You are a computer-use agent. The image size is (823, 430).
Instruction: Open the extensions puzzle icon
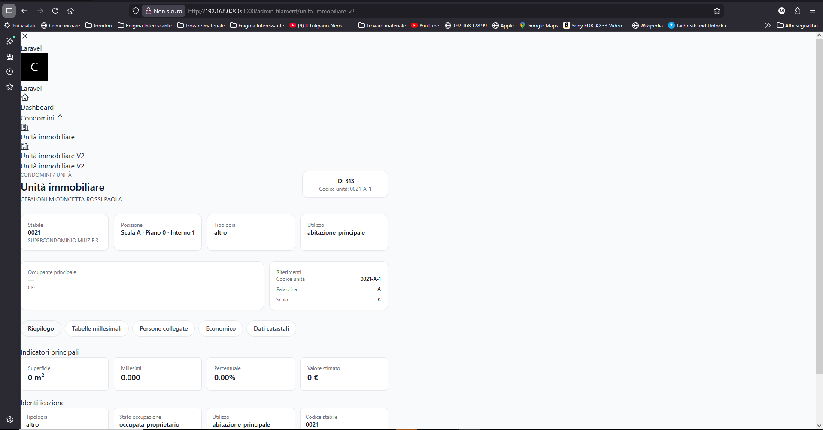[797, 11]
